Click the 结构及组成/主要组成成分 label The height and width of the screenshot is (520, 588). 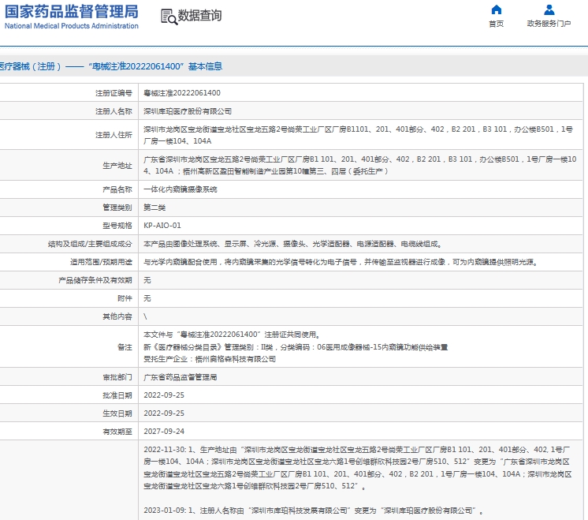(90, 244)
